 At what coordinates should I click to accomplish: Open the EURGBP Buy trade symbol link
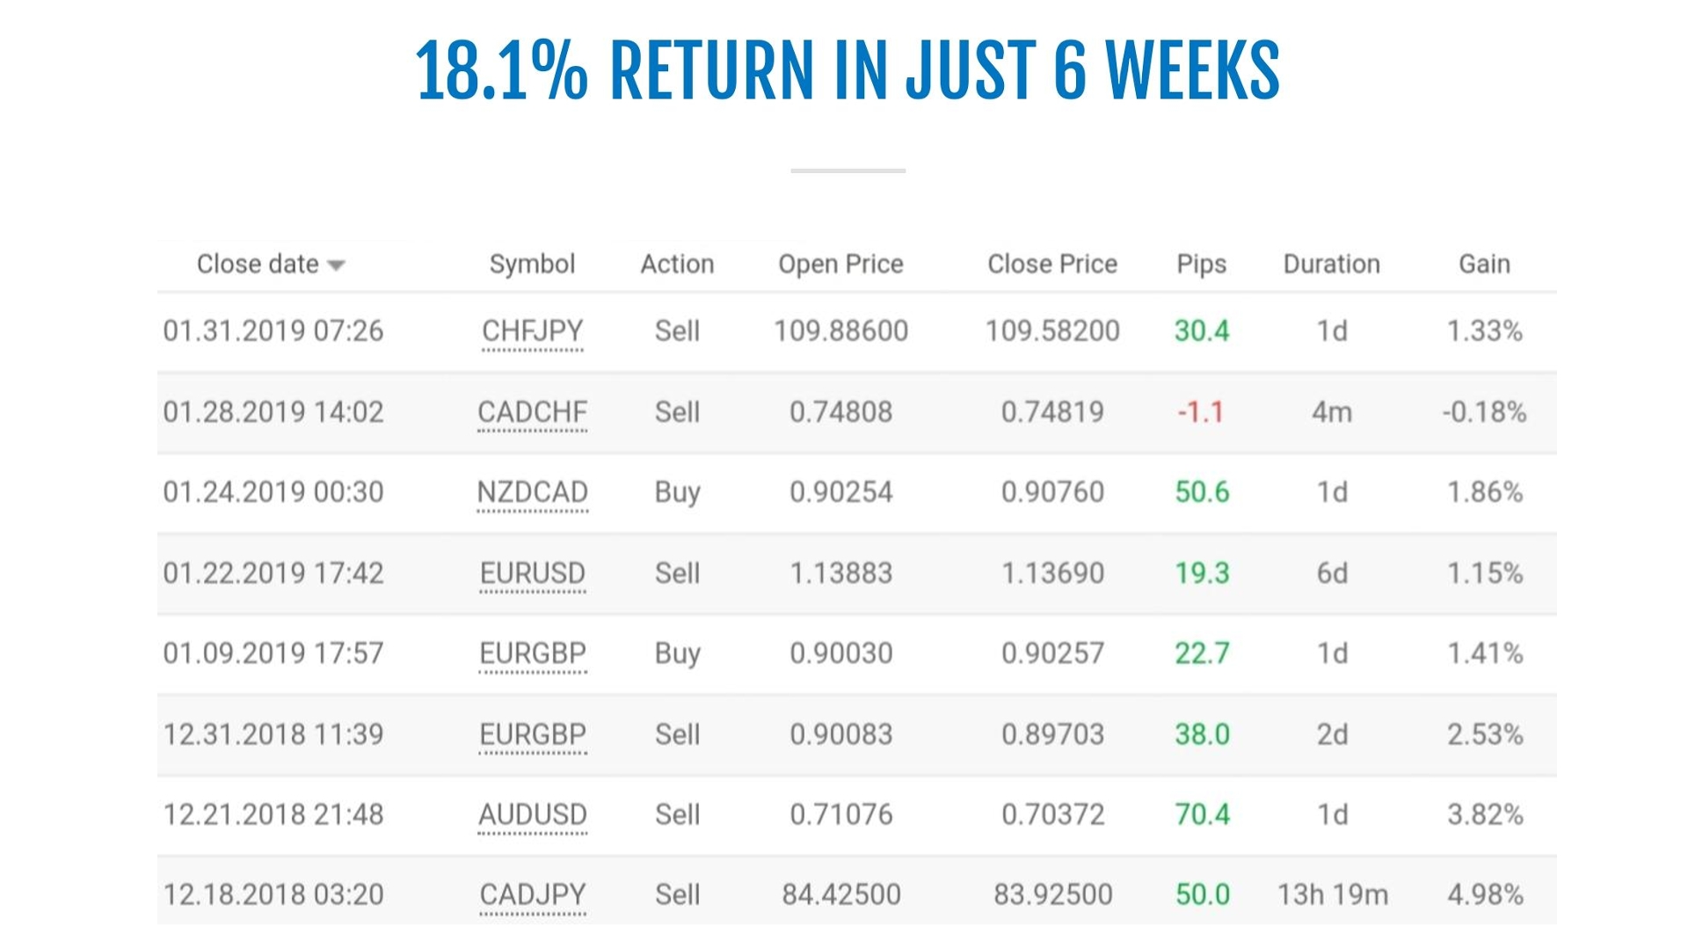click(x=532, y=654)
